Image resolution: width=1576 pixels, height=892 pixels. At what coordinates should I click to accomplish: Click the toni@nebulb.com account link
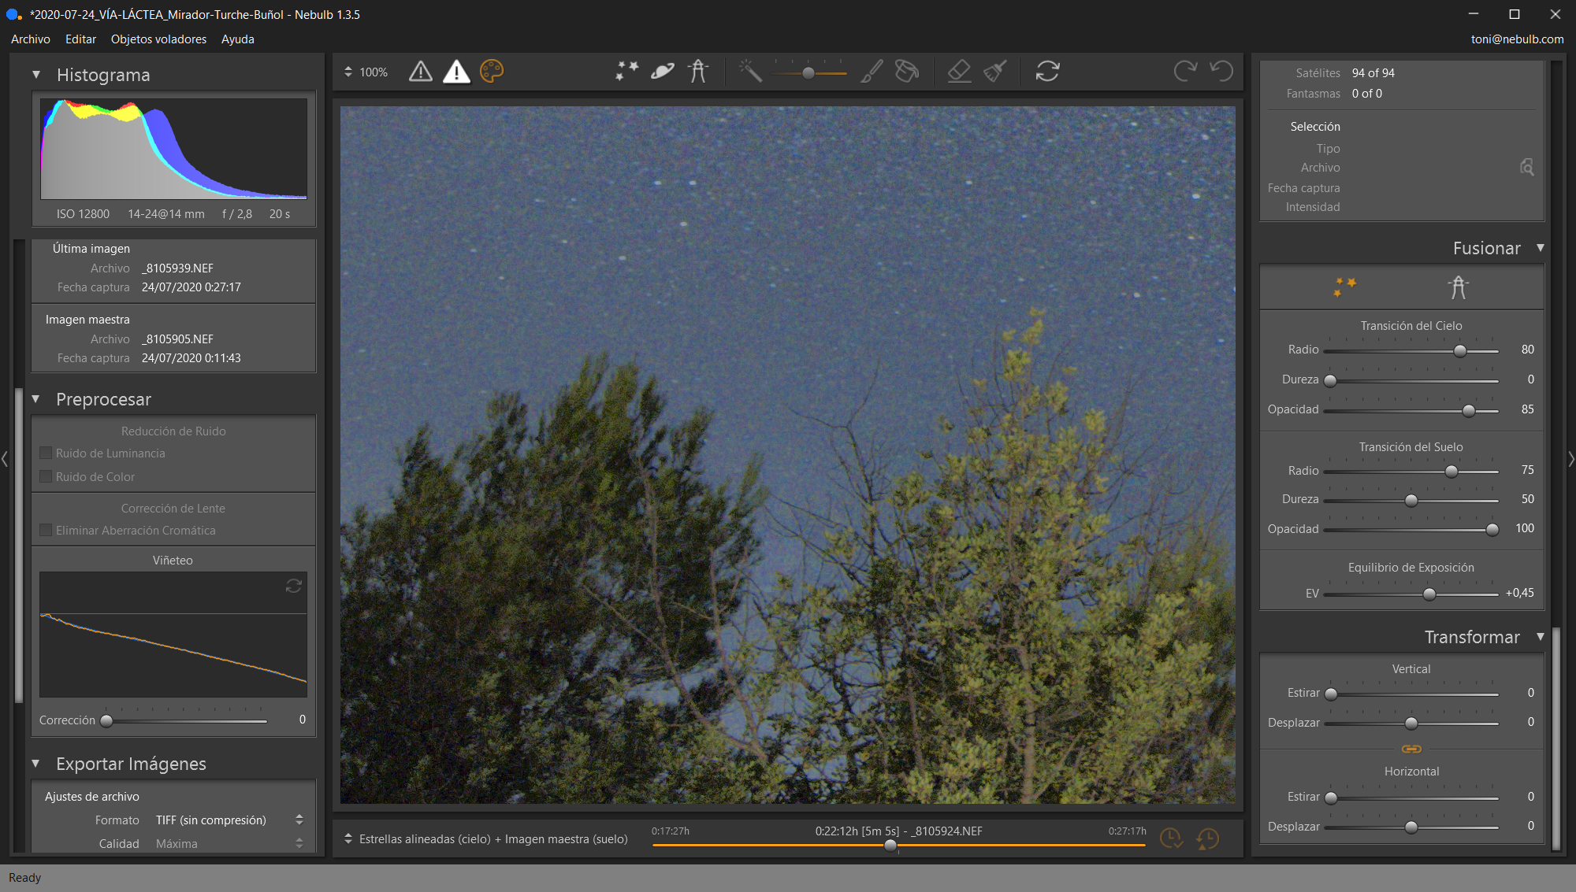[x=1517, y=39]
